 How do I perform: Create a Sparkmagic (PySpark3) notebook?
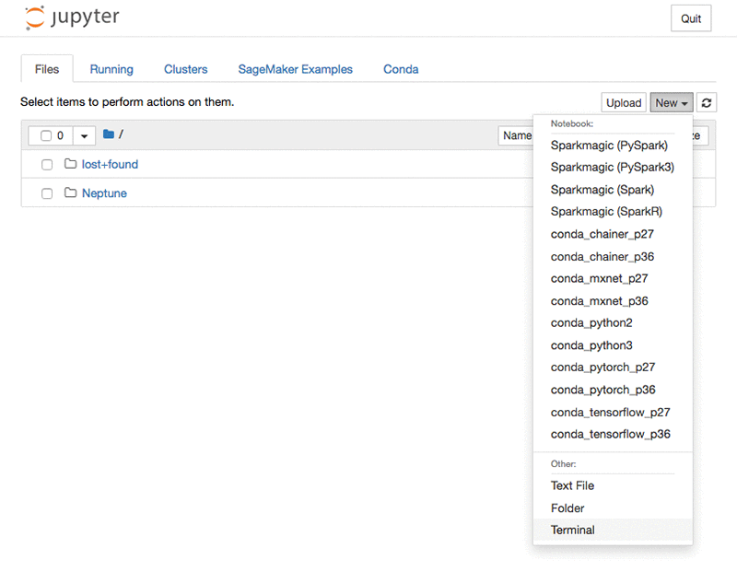(x=613, y=168)
